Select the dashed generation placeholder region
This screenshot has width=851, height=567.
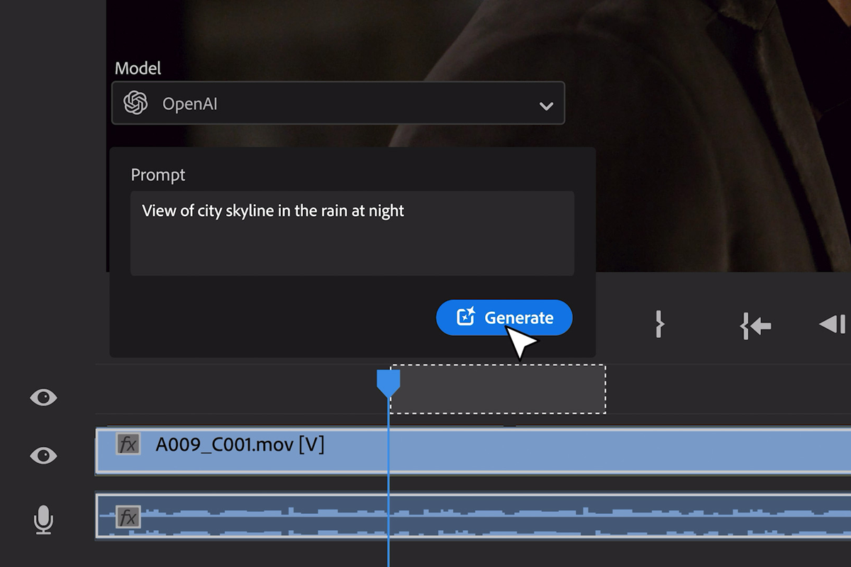tap(499, 389)
